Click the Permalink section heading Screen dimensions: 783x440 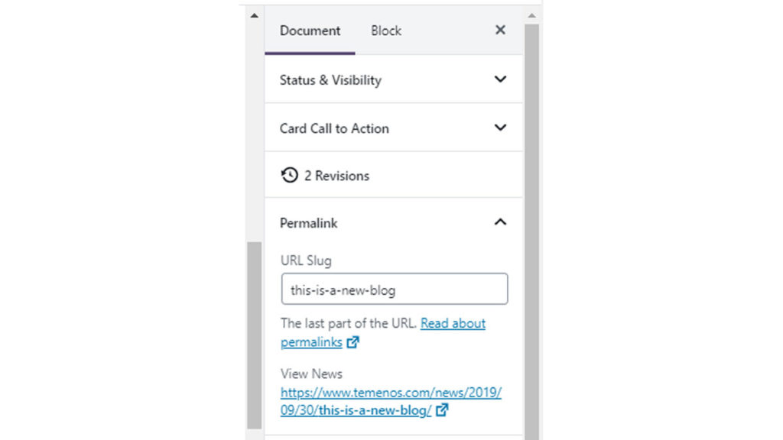click(x=308, y=223)
